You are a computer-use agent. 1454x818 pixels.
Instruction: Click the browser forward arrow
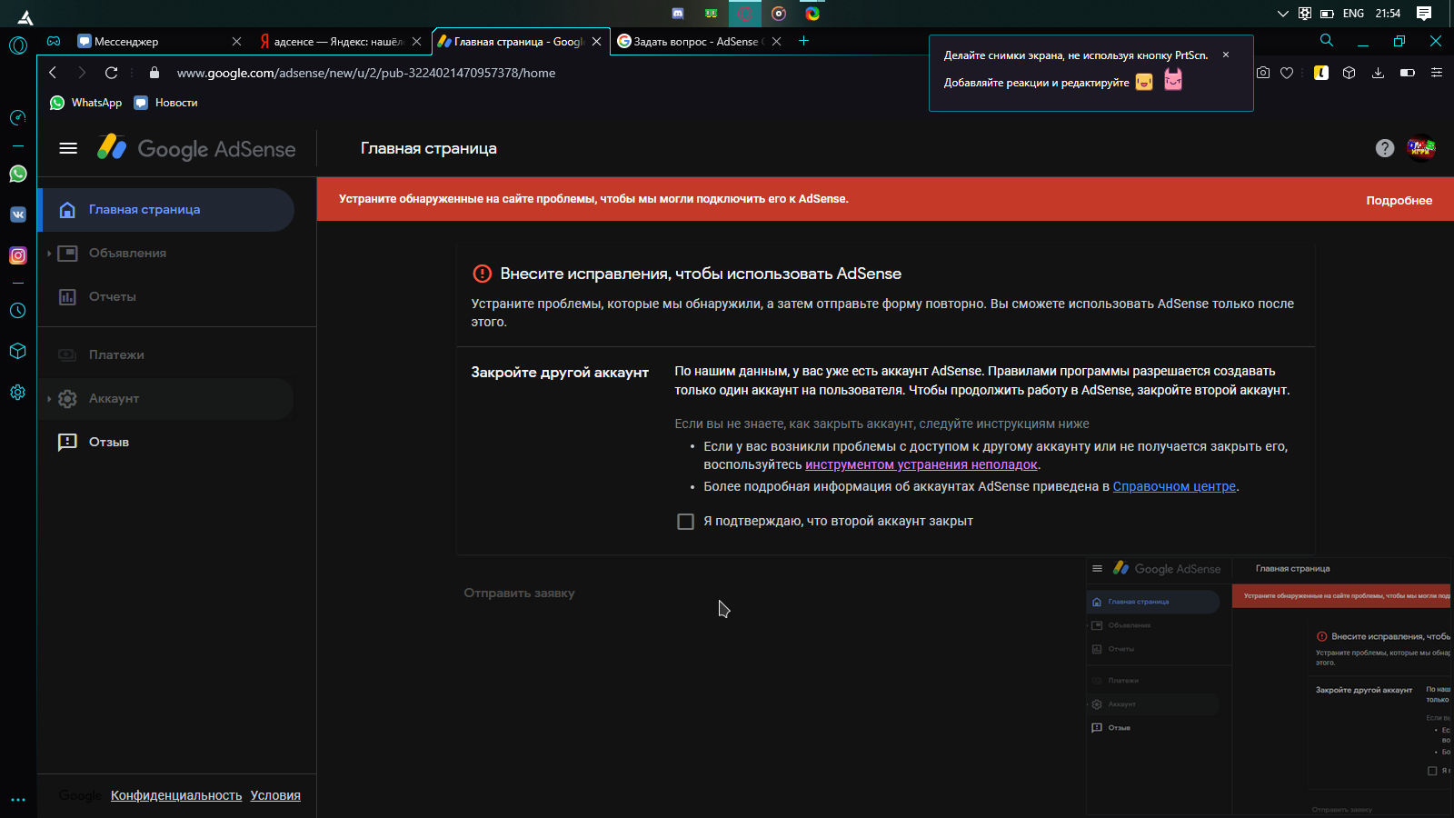[x=82, y=73]
